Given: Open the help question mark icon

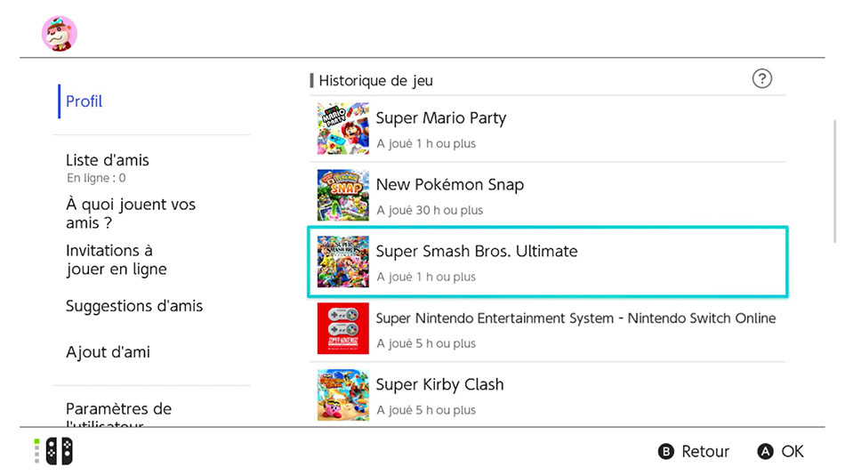Looking at the screenshot, I should (x=761, y=78).
